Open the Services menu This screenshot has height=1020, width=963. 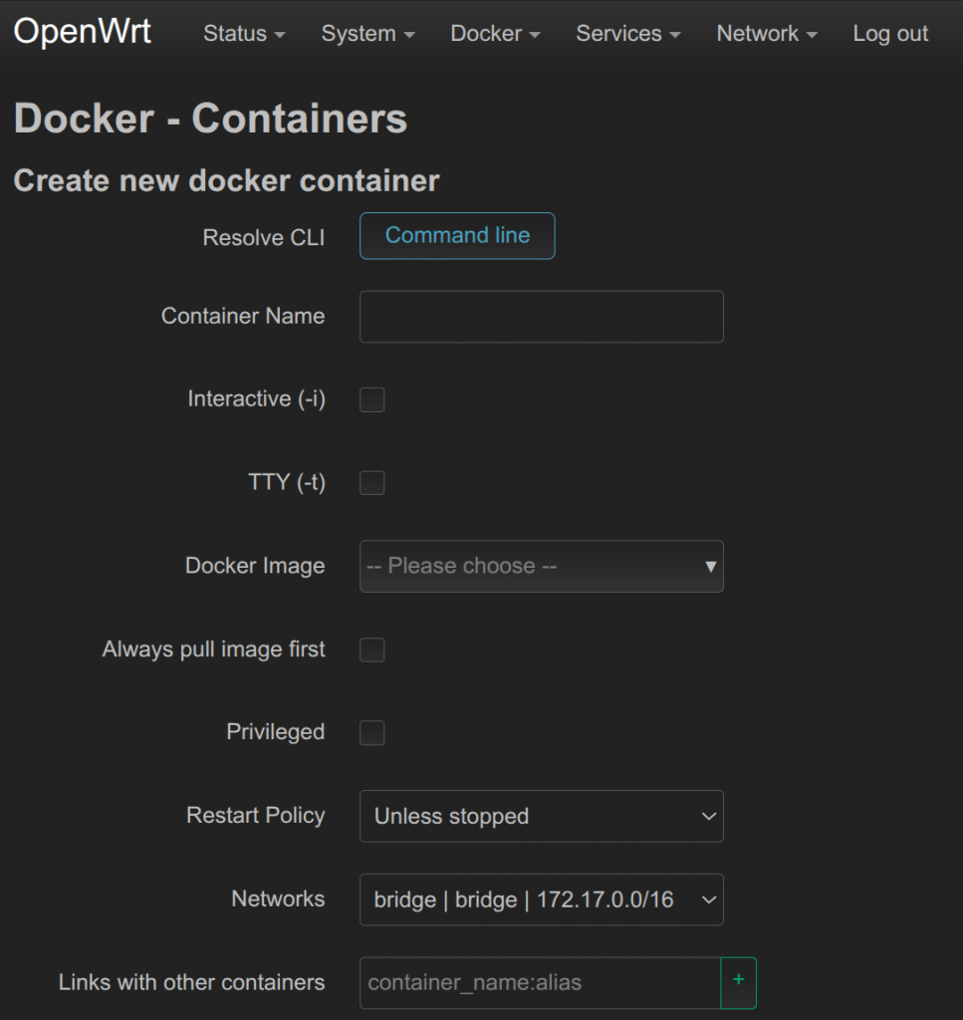[x=628, y=33]
